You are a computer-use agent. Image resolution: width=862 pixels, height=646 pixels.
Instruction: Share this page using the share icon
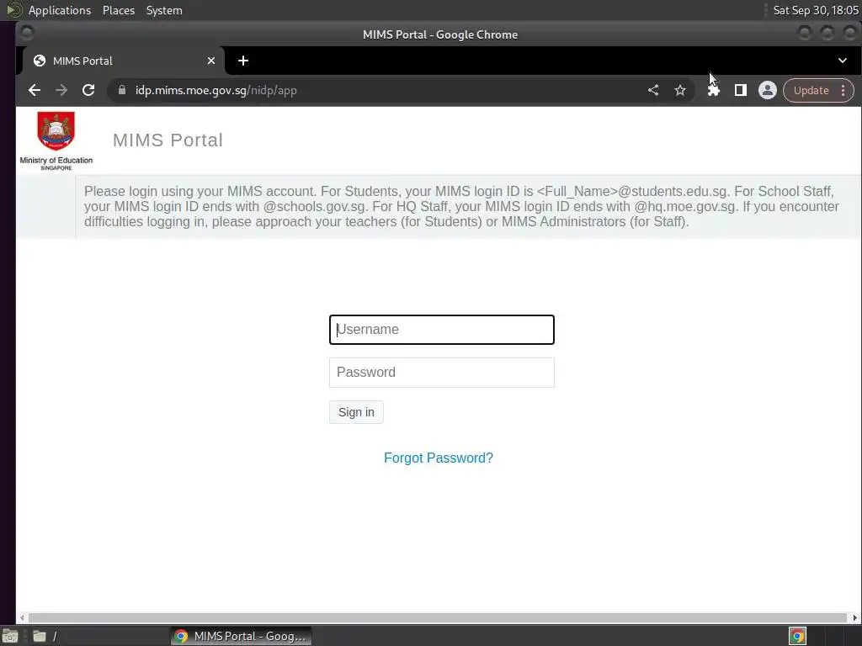coord(653,90)
